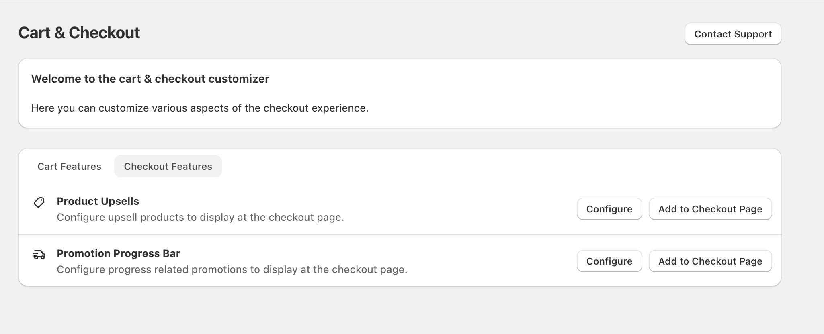Add Promotion Progress Bar to Checkout Page
Viewport: 824px width, 334px height.
point(710,261)
